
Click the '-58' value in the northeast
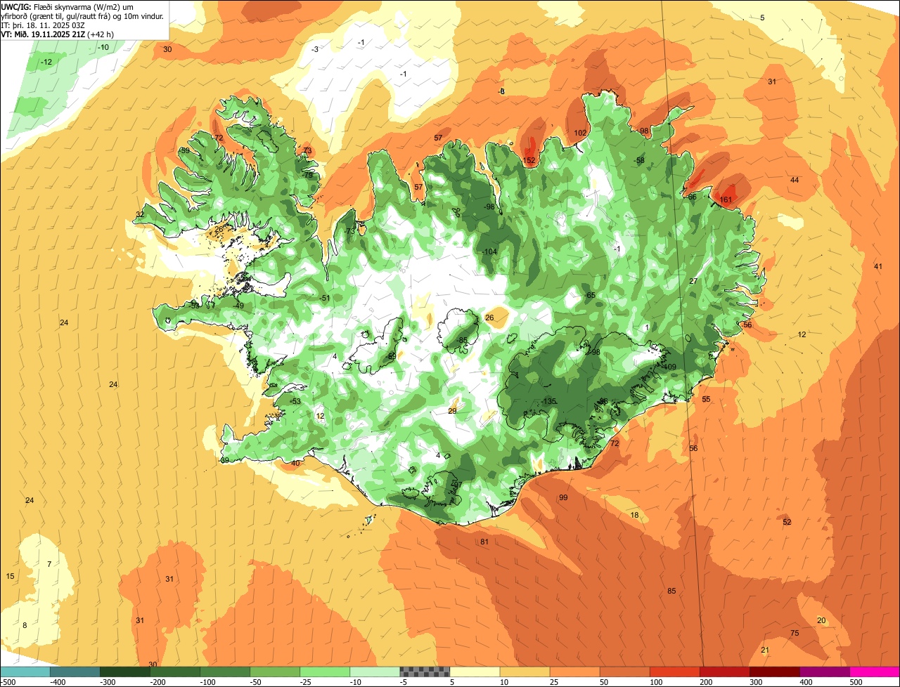639,161
